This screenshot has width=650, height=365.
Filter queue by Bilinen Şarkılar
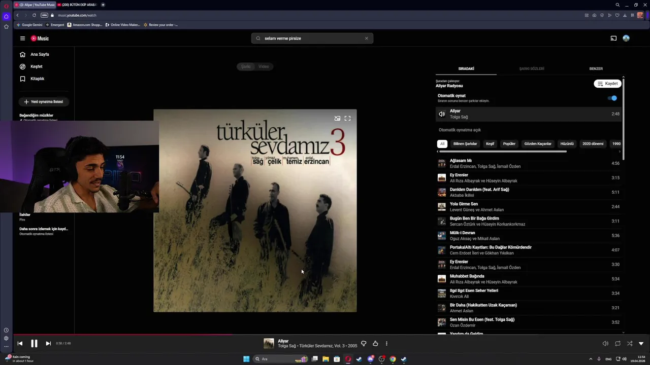465,144
